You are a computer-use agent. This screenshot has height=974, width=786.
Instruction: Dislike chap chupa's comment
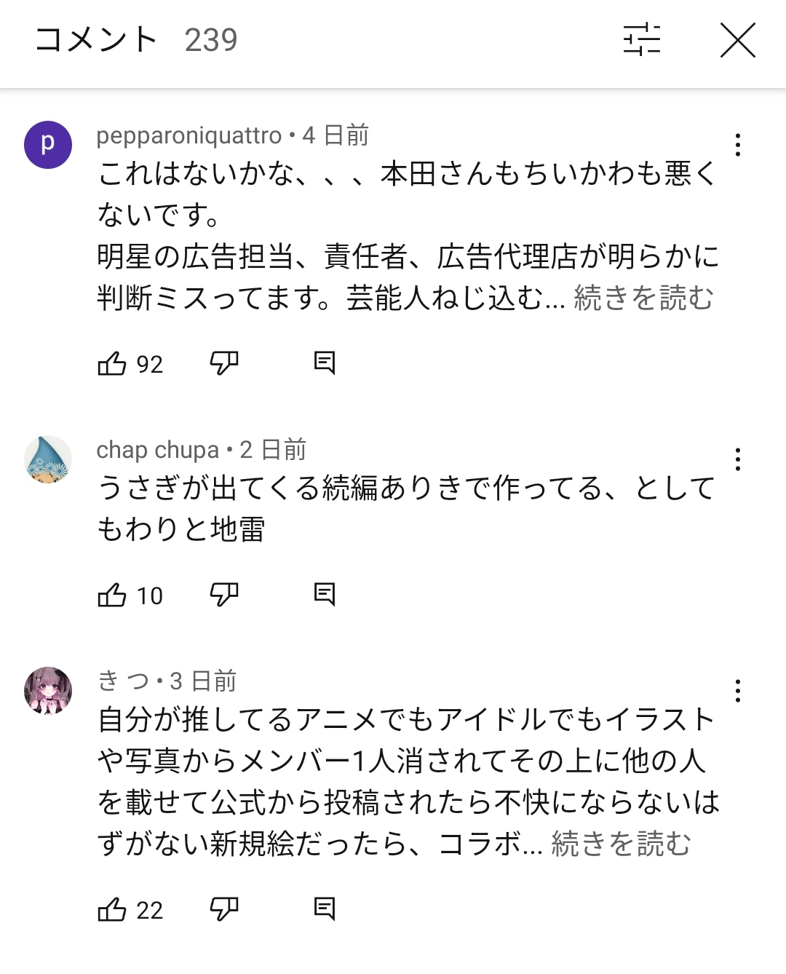[223, 595]
